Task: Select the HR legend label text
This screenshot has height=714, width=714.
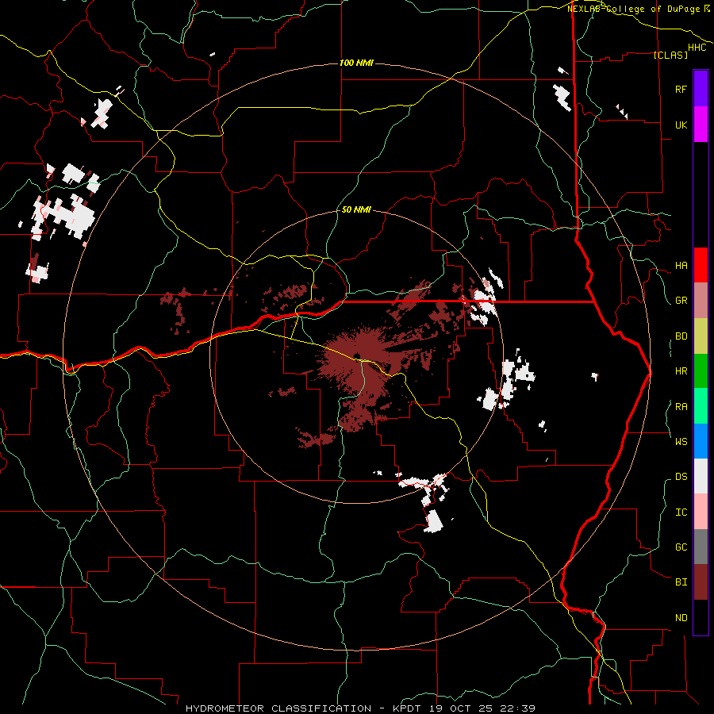Action: (681, 371)
